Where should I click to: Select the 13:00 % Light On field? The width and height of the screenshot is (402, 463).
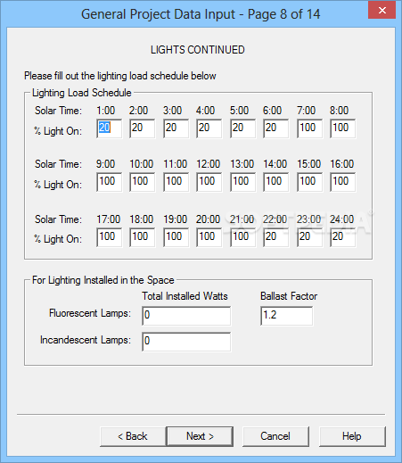pos(242,182)
